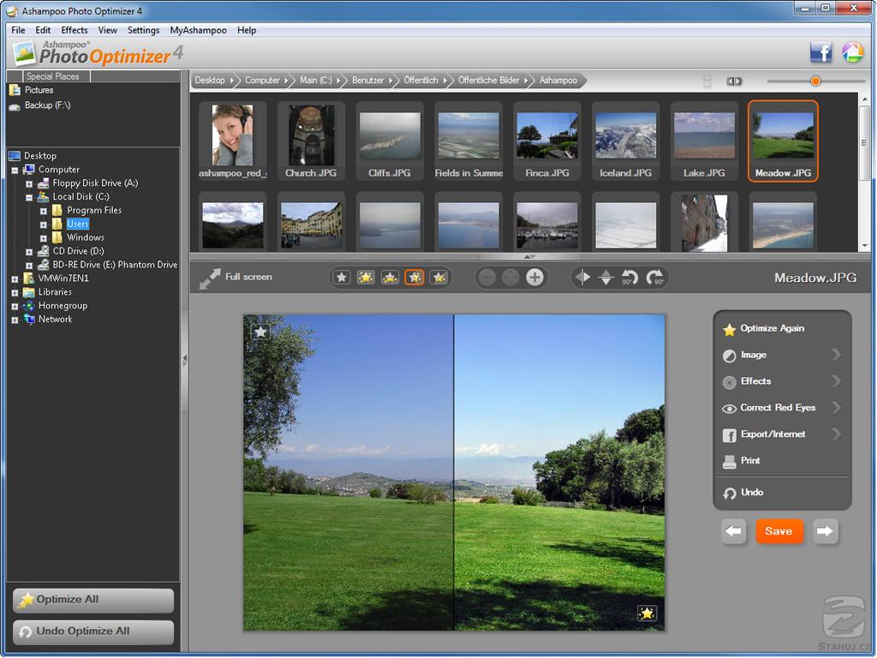Go to next image with right arrow

(825, 531)
